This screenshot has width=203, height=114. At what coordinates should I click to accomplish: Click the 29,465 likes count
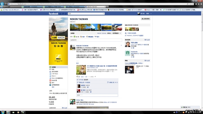click(x=52, y=97)
